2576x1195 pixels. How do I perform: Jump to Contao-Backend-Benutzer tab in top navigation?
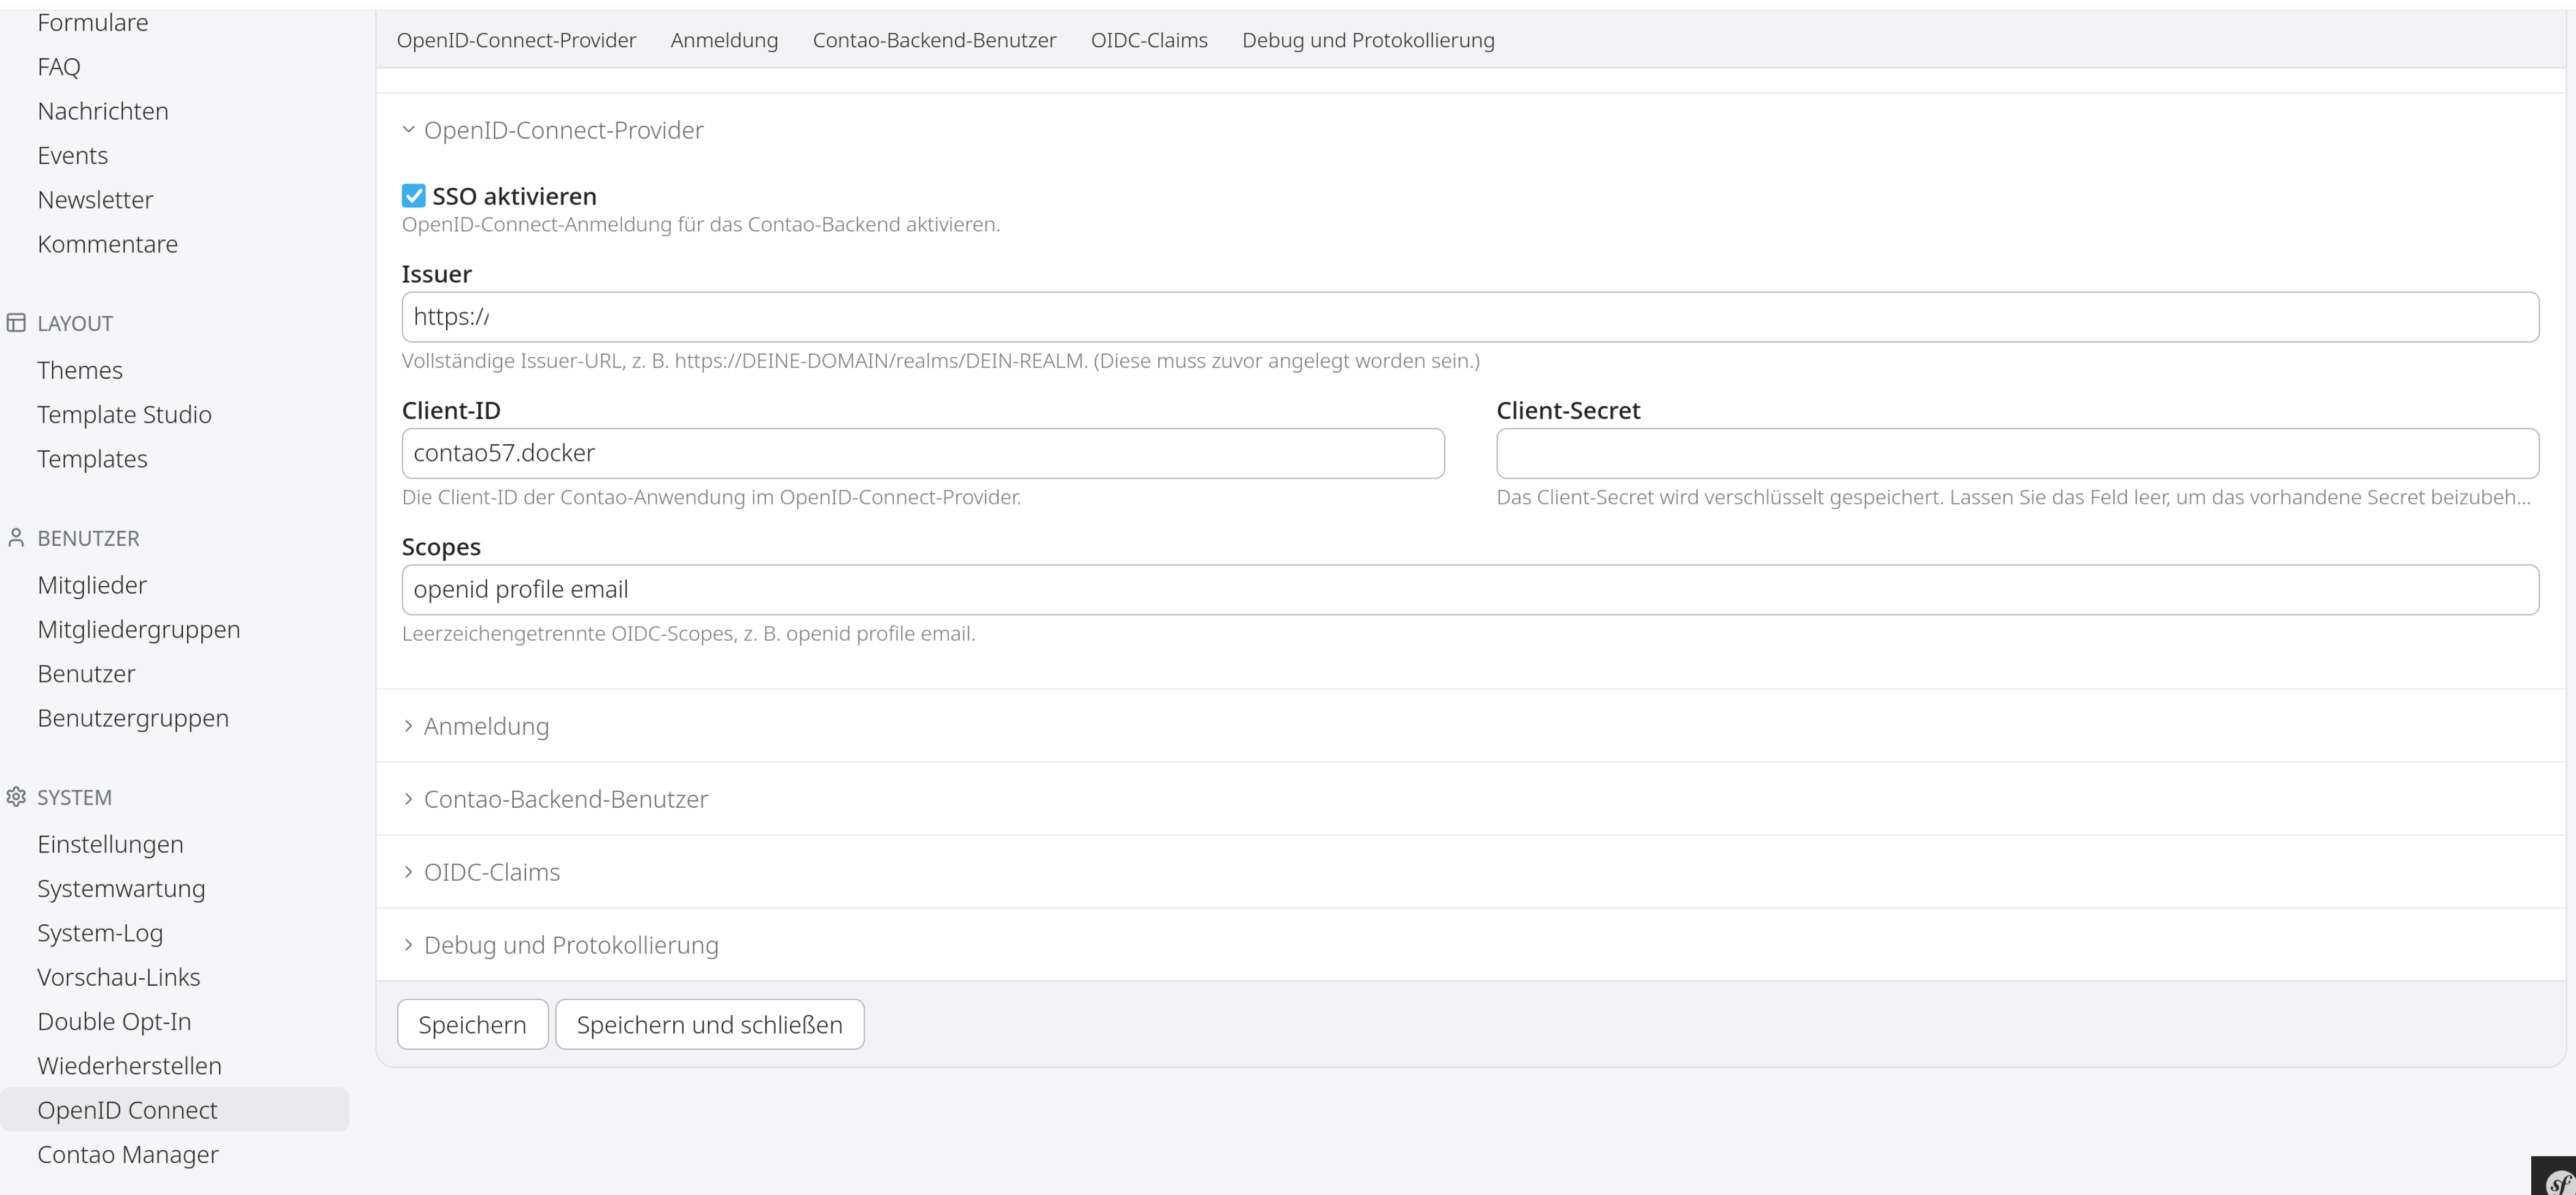[x=934, y=40]
